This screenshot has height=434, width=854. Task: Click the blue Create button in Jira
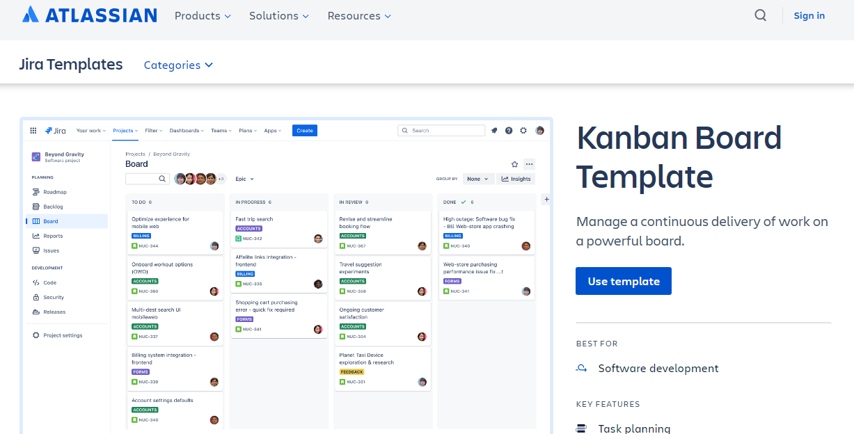304,130
